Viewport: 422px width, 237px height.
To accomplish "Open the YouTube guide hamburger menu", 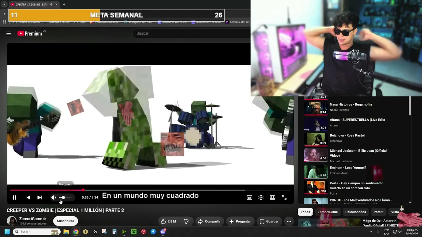I will pyautogui.click(x=9, y=33).
